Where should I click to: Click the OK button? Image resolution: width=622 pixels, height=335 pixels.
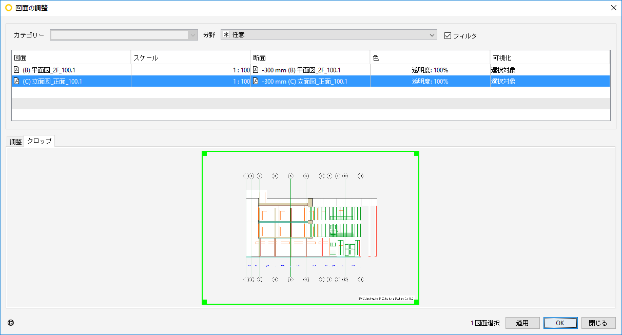pos(560,323)
